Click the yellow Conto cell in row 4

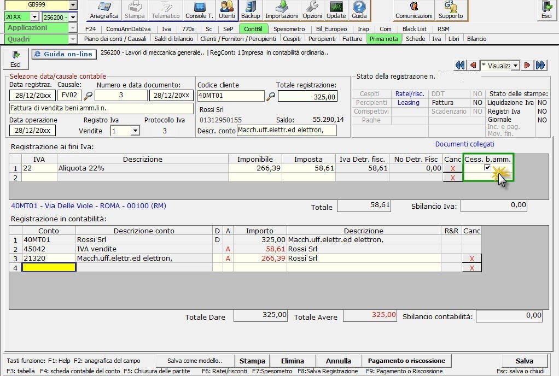pos(49,267)
